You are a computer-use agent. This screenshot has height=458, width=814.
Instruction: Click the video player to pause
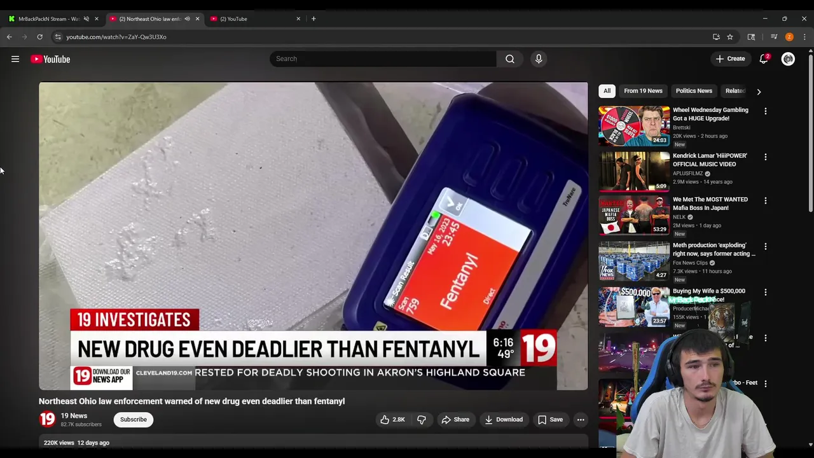click(314, 236)
